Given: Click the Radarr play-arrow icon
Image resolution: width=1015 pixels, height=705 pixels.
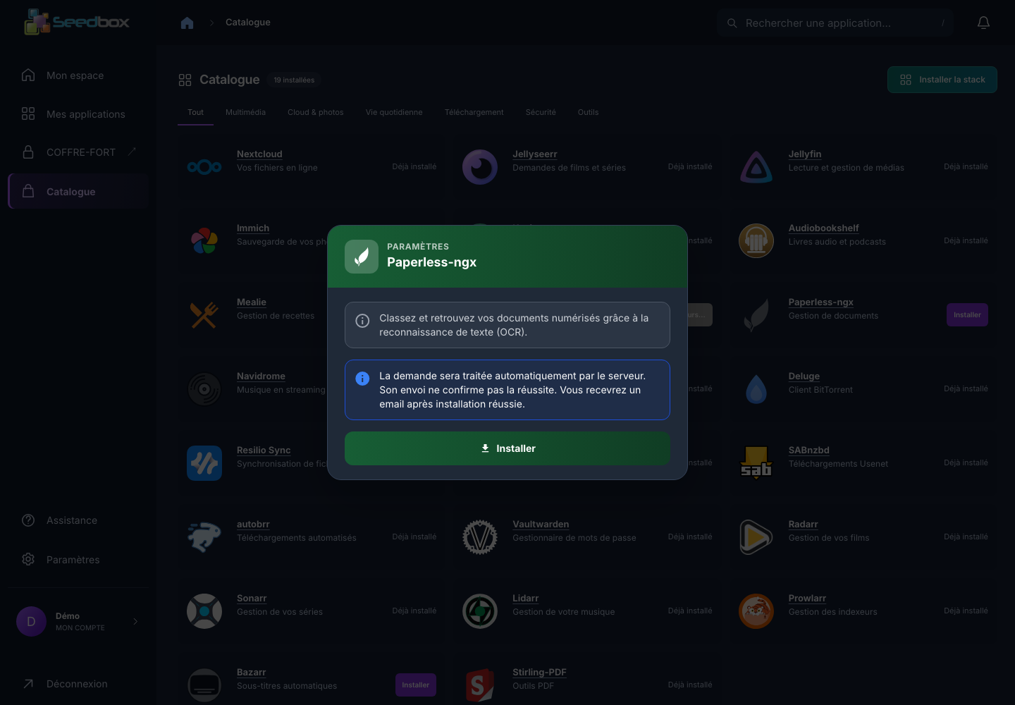Looking at the screenshot, I should click(756, 537).
